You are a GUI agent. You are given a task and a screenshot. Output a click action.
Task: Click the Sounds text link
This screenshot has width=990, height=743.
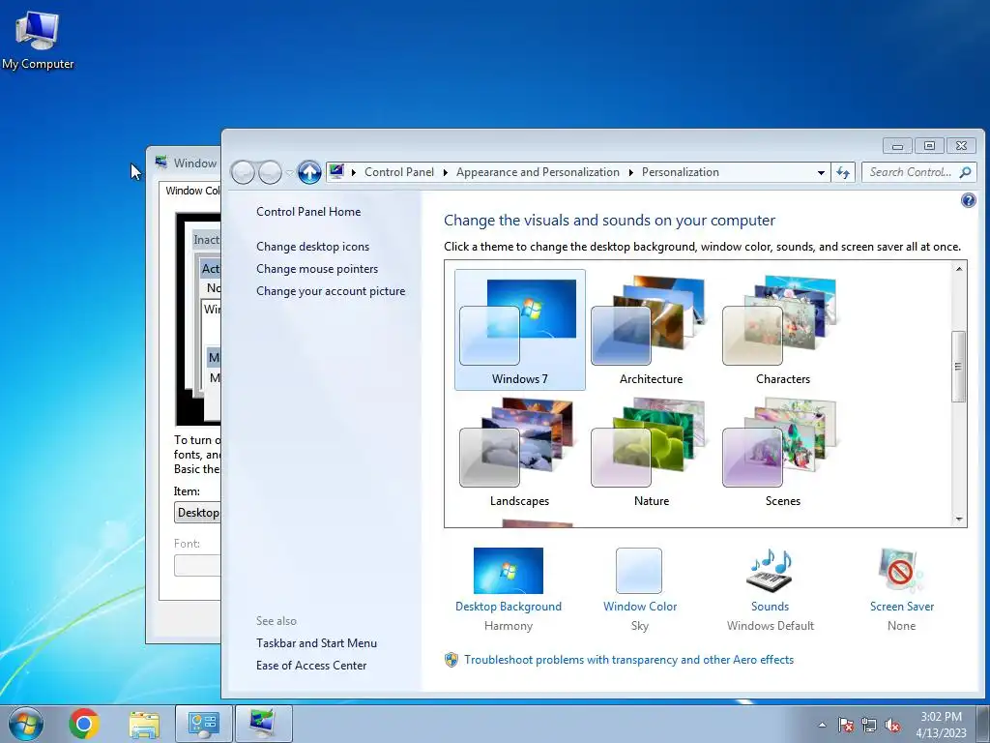tap(770, 607)
